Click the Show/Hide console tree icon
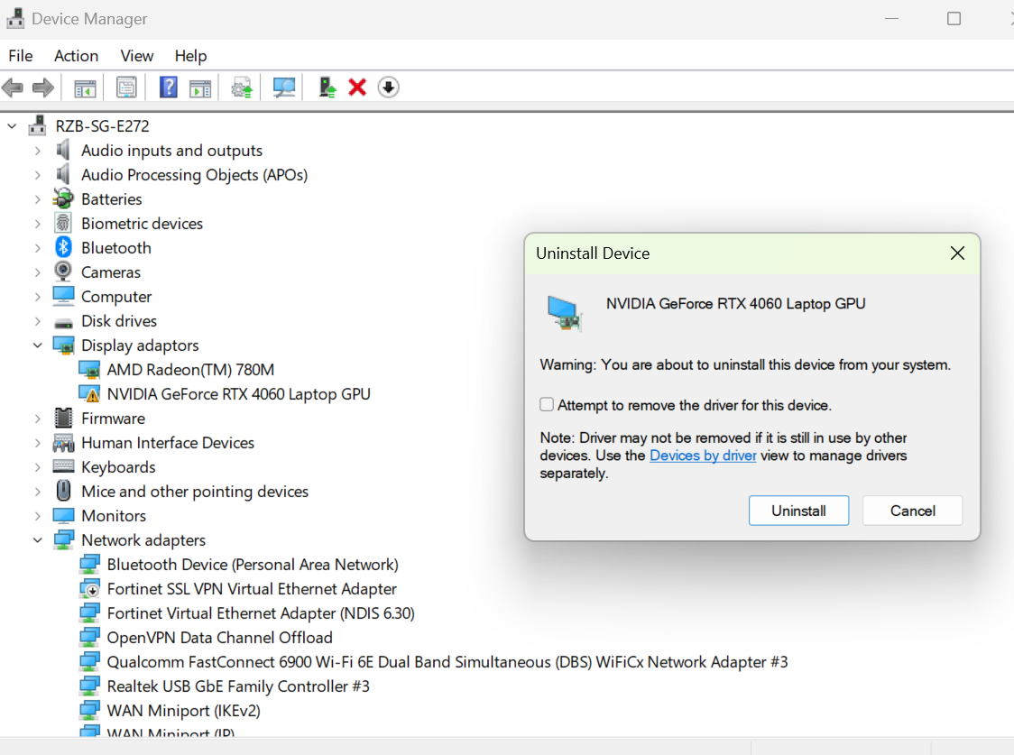This screenshot has height=755, width=1014. [85, 87]
